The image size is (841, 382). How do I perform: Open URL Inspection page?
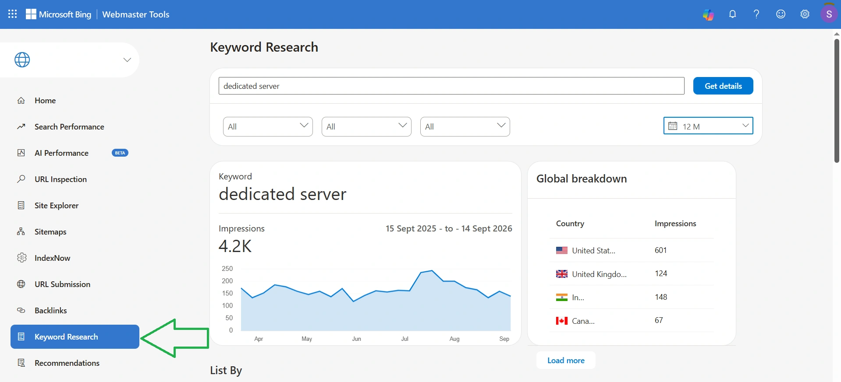pyautogui.click(x=60, y=179)
